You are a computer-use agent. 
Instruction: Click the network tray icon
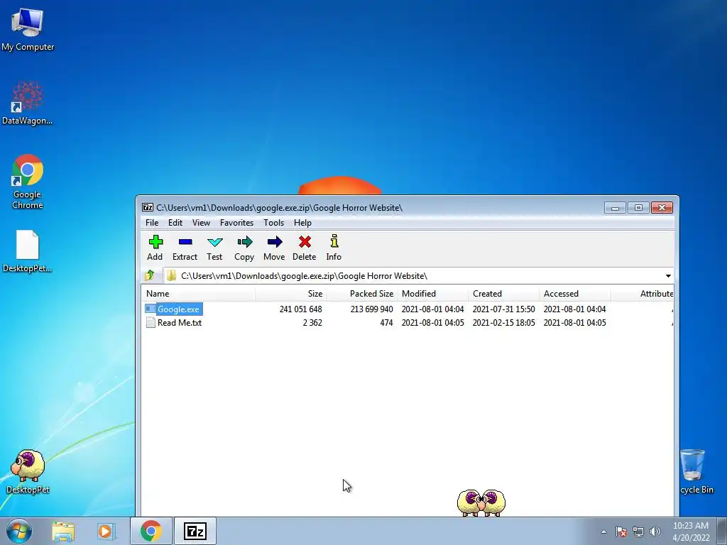[638, 532]
